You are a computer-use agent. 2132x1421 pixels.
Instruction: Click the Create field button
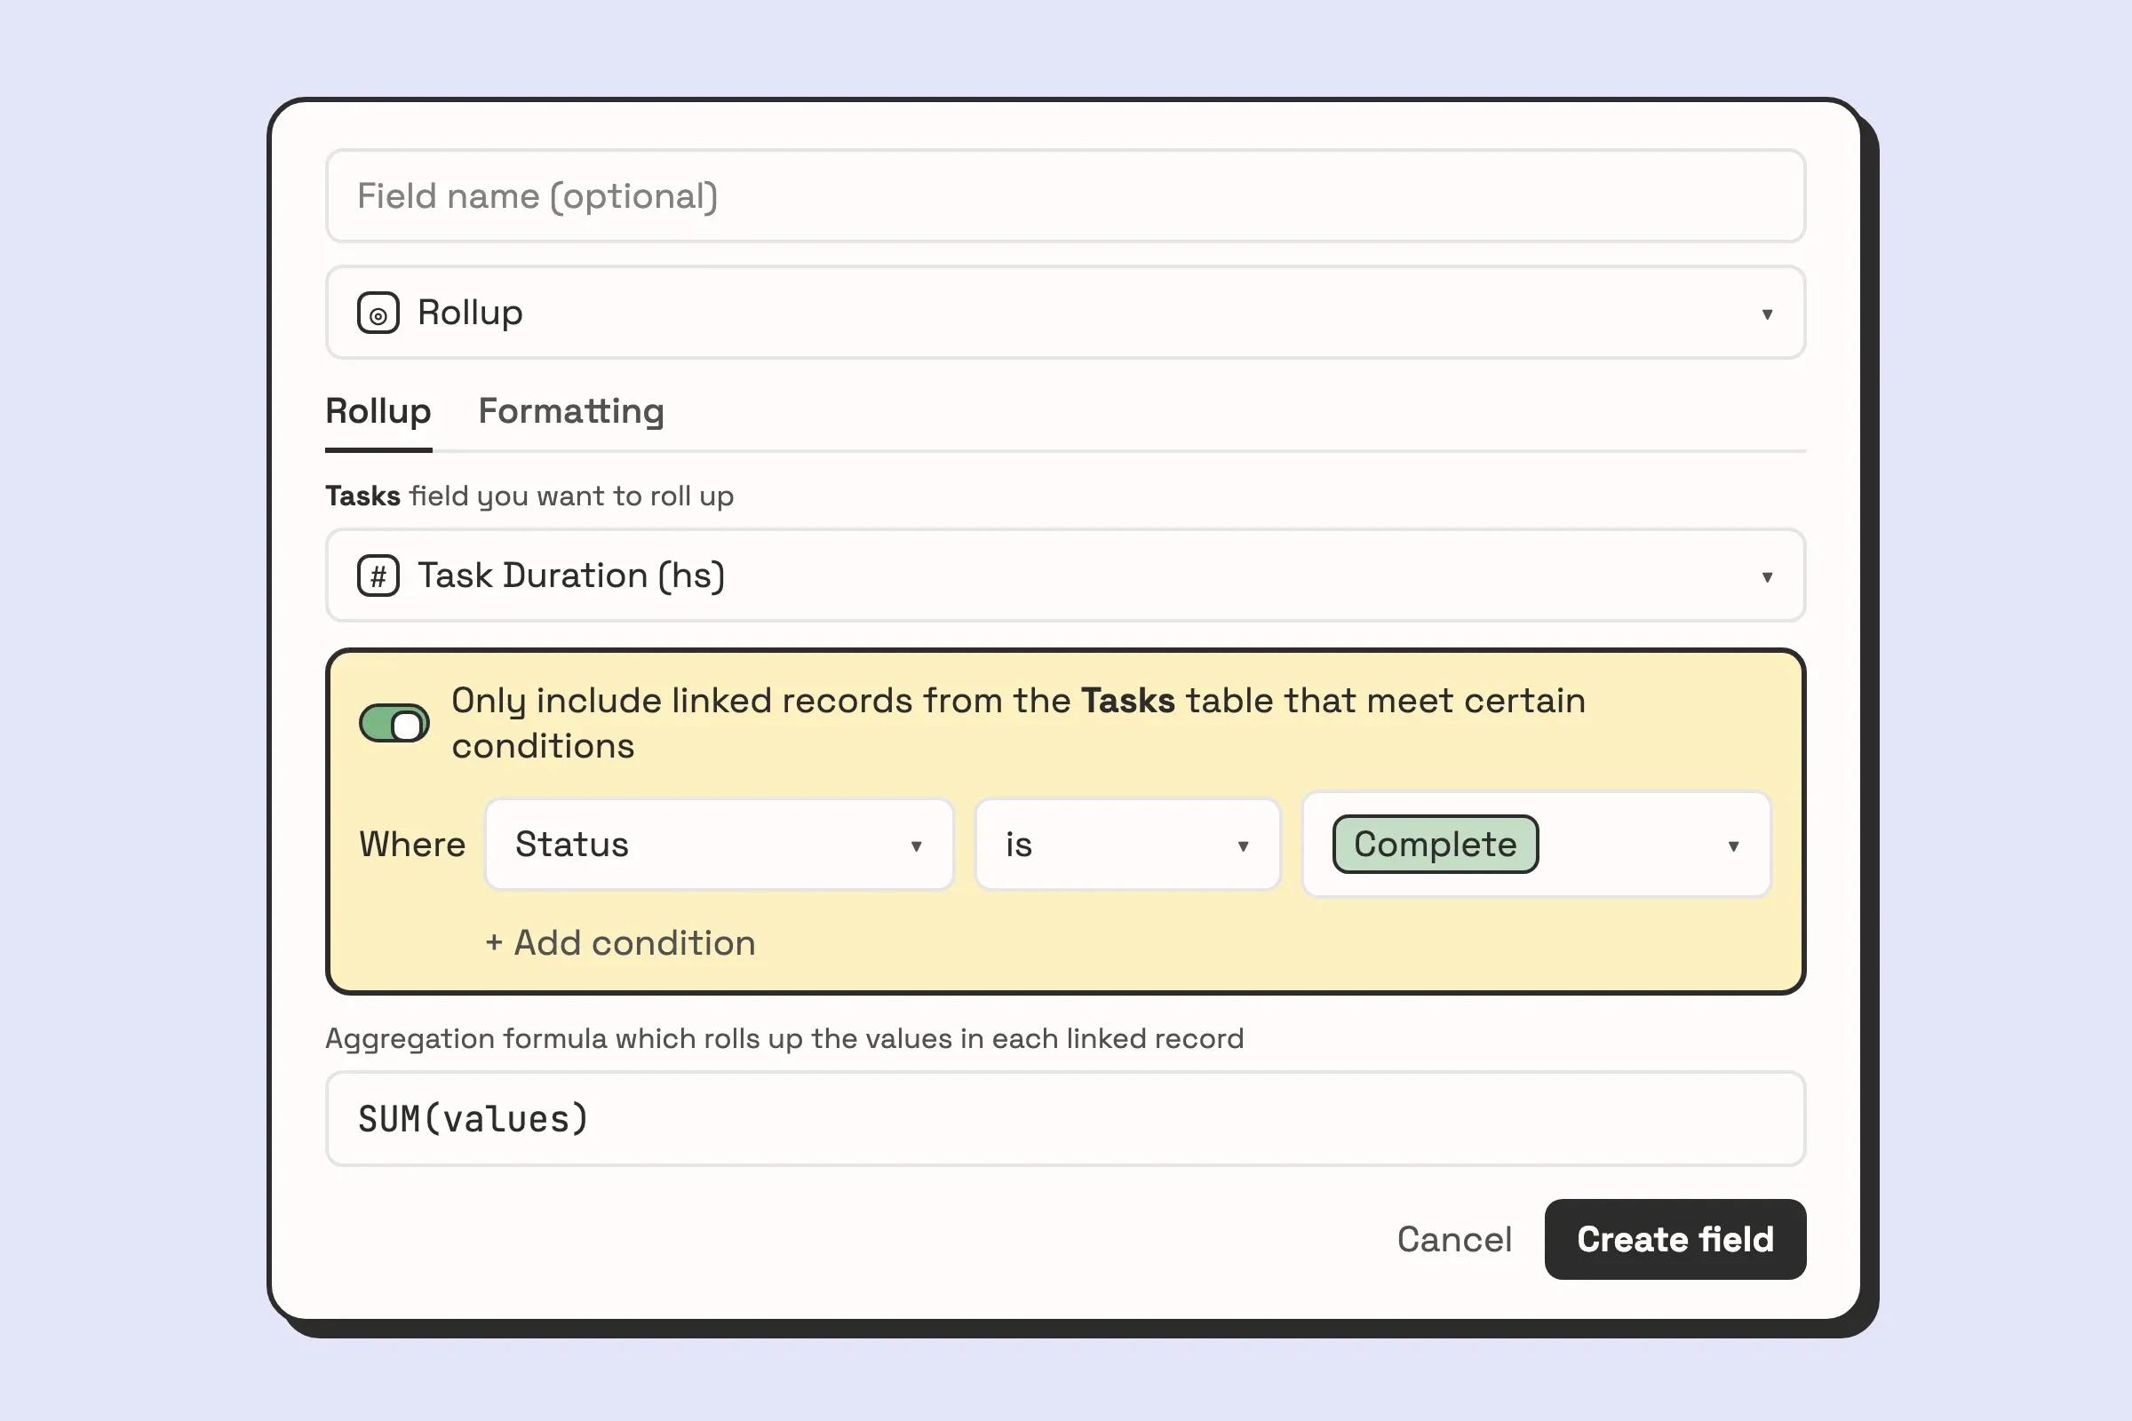1675,1240
